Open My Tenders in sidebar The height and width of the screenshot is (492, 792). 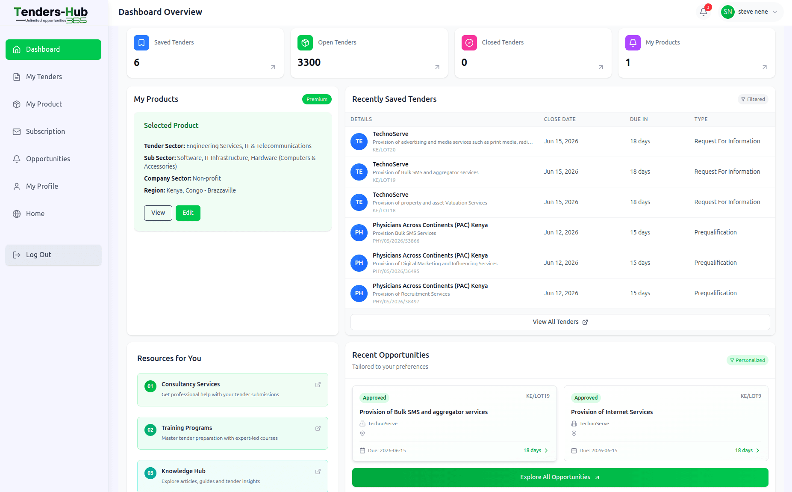coord(53,77)
